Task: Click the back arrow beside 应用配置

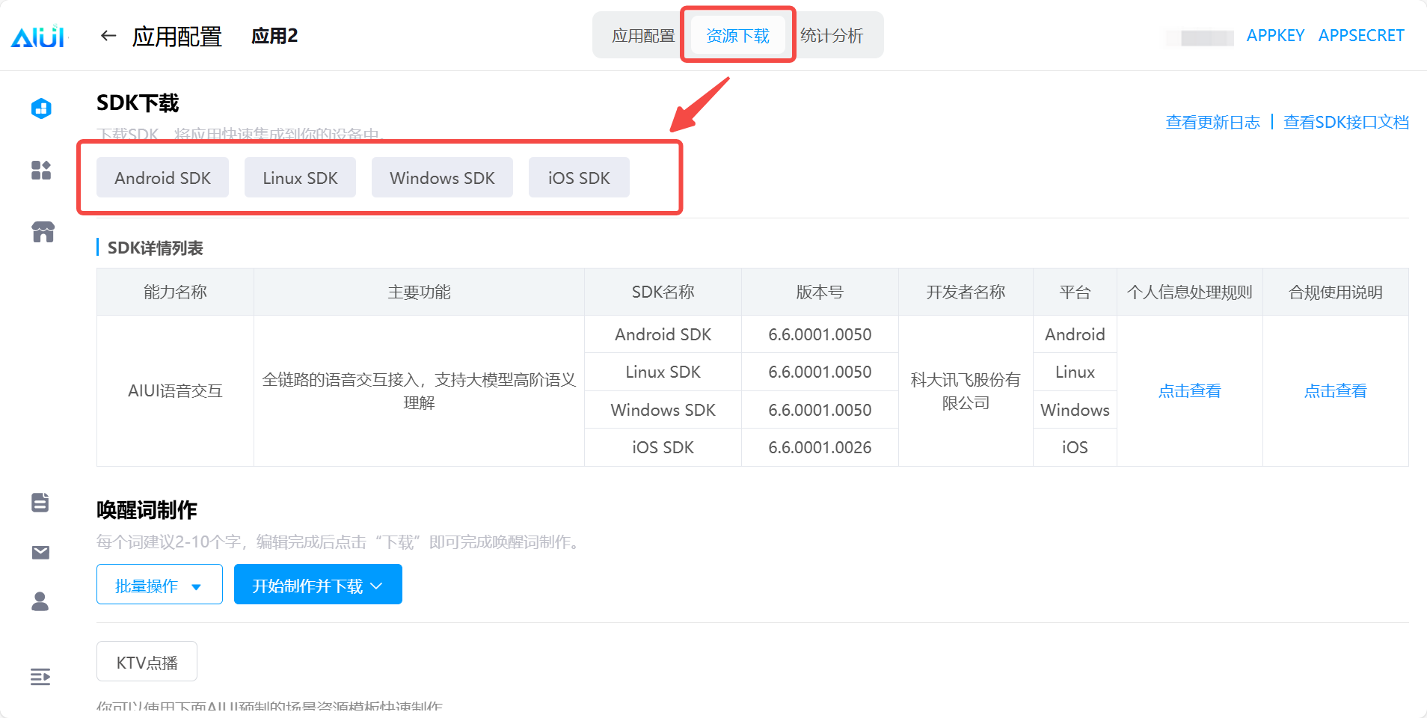Action: (108, 36)
